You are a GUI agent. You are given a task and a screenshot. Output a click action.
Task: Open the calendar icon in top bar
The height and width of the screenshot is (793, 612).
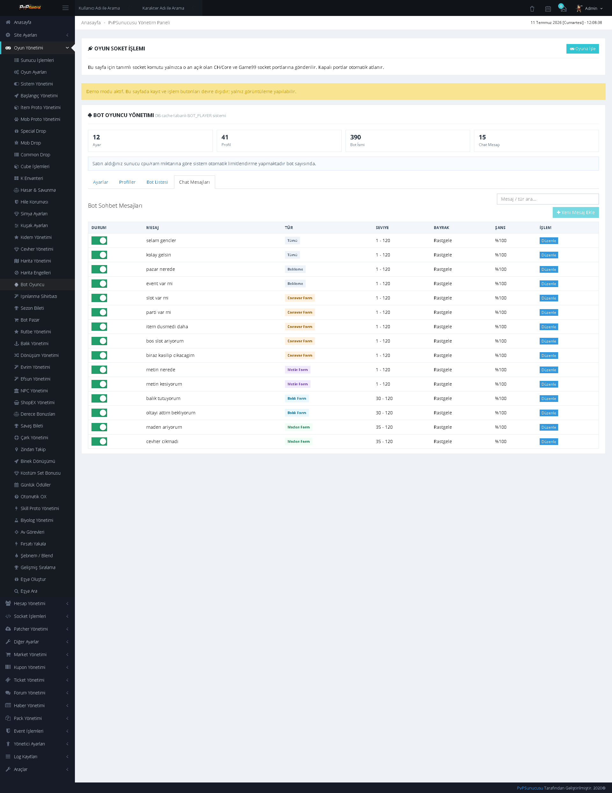tap(548, 8)
